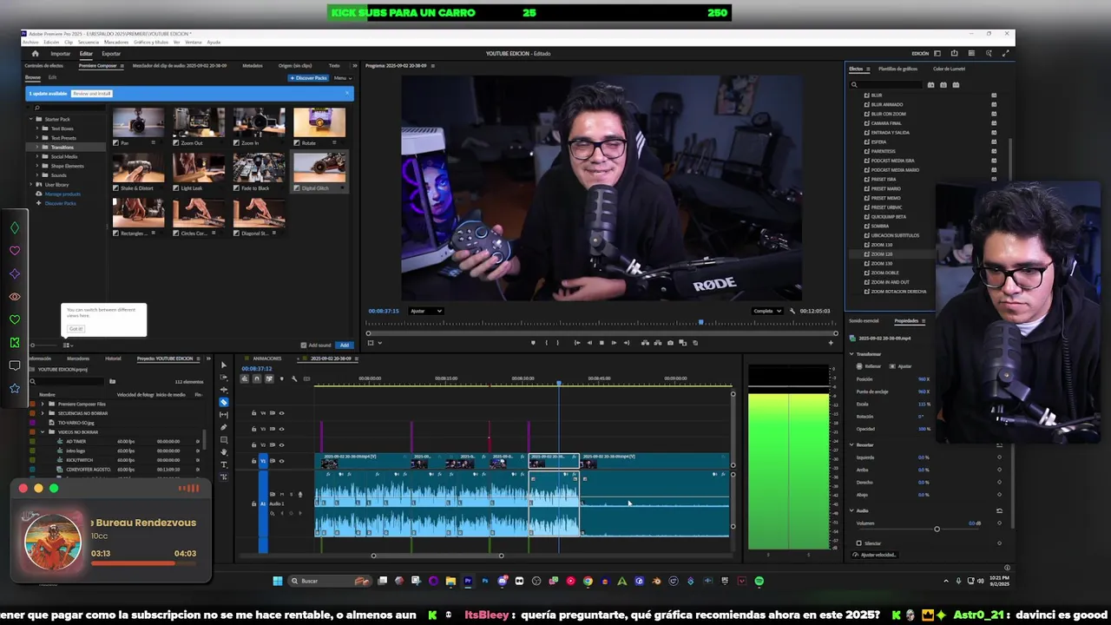Step forward one frame in Program monitor
Screen dimensions: 1111x625
(614, 343)
